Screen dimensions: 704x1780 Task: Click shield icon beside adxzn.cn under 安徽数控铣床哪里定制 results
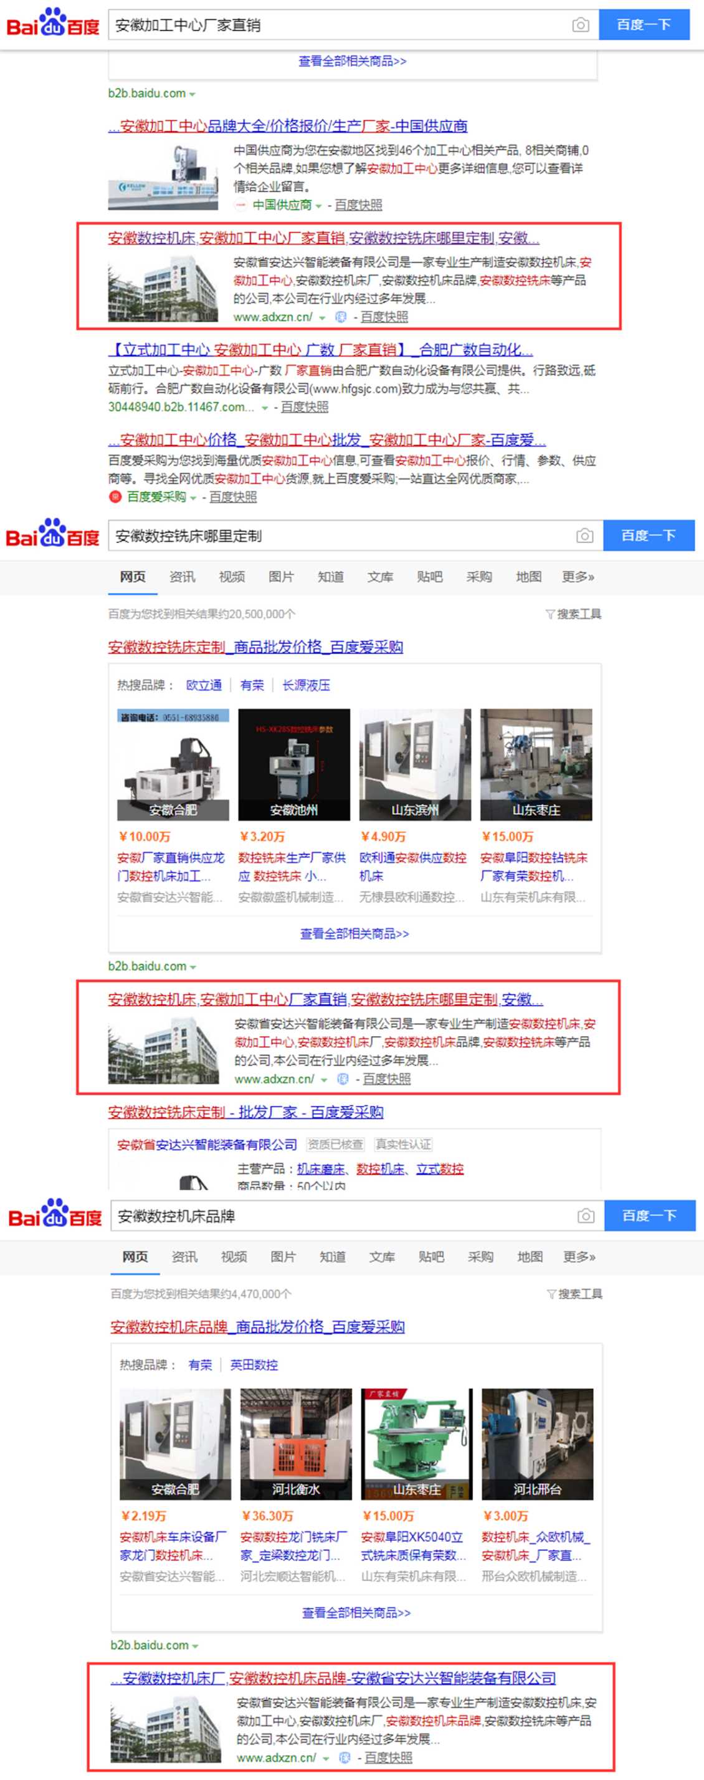(x=342, y=1079)
